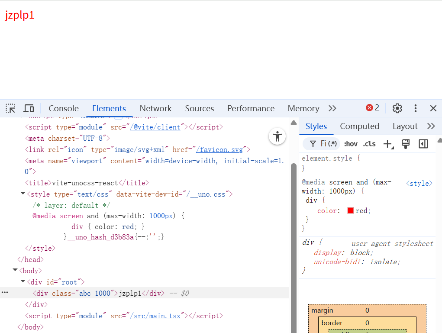Click the unicode-bidi: isolate declaration
Screen dimensions: 442x333
click(x=357, y=262)
